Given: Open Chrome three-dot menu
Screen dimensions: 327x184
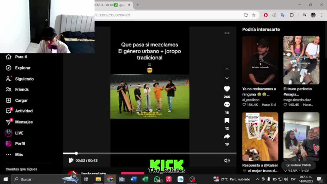Looking at the screenshot, I should 322,15.
